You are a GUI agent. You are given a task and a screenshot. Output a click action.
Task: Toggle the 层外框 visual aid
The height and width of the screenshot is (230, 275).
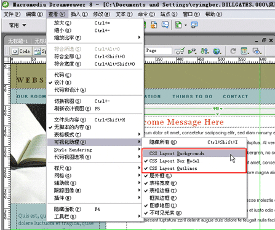click(x=194, y=175)
